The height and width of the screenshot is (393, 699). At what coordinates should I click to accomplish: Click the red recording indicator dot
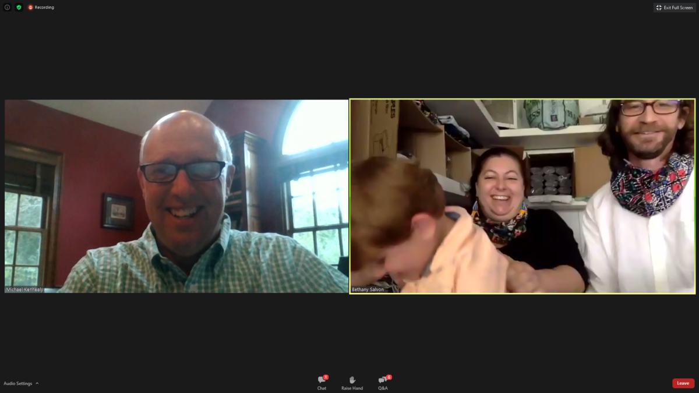click(x=30, y=8)
